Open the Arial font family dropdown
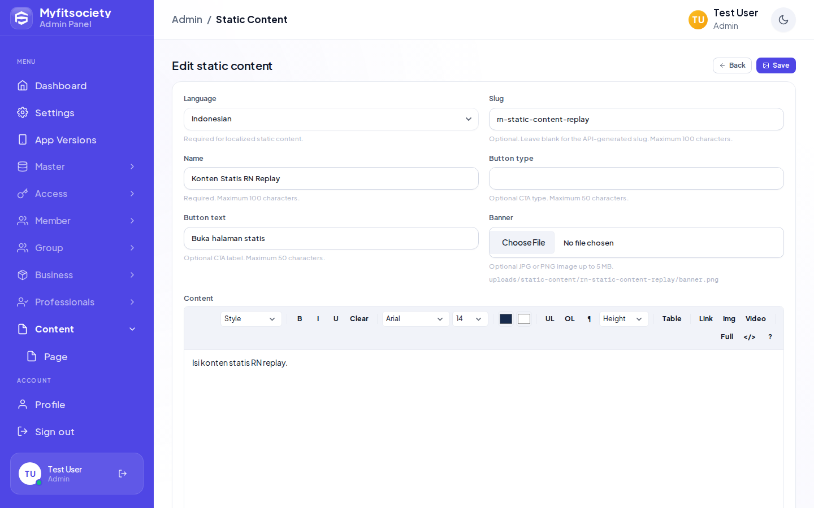The width and height of the screenshot is (814, 508). tap(415, 319)
